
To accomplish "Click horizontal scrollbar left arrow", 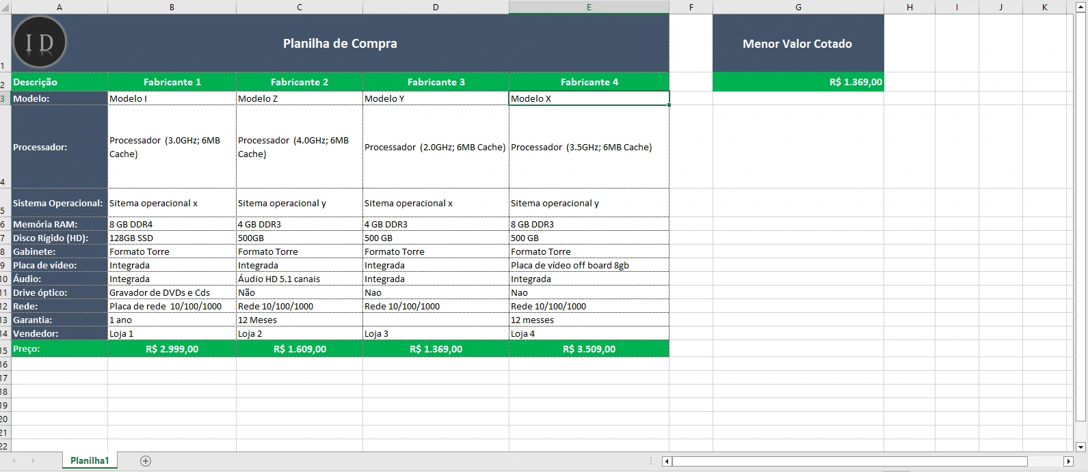I will coord(667,462).
